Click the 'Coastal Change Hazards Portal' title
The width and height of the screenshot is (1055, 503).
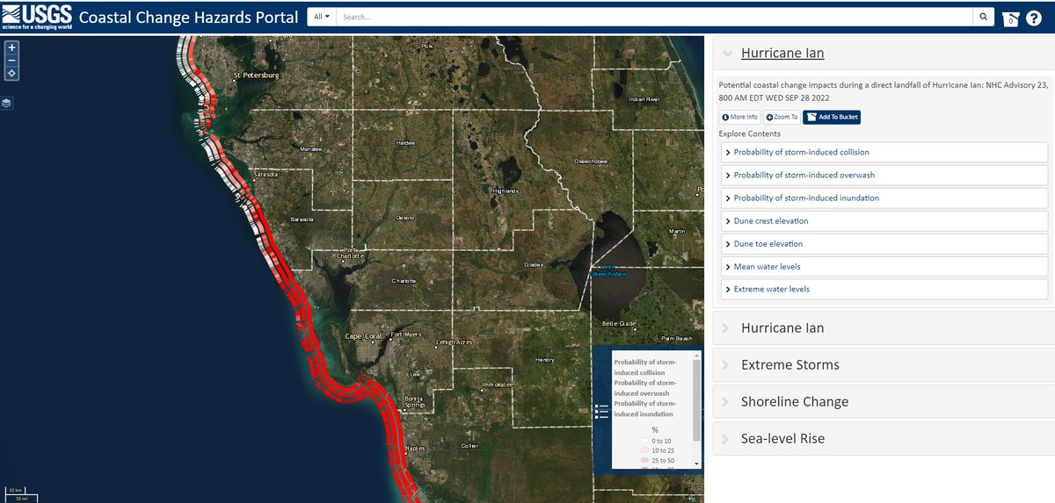(x=188, y=18)
